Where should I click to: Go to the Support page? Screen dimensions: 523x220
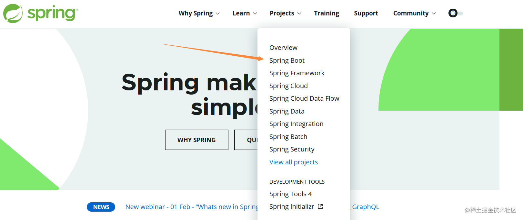tap(366, 13)
